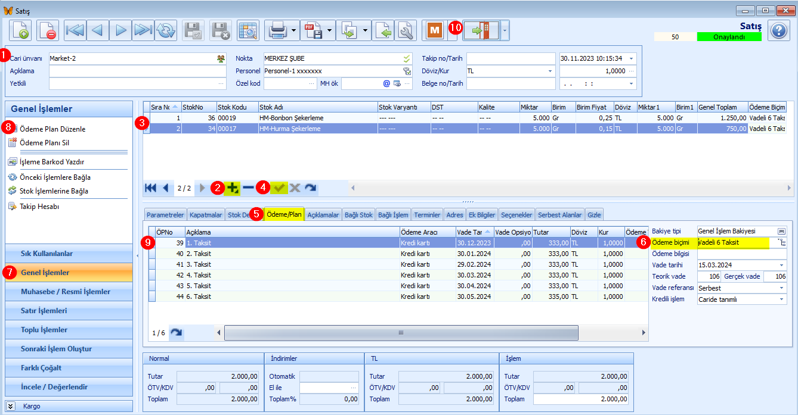Screen dimensions: 798x415
Task: Select the 3. Taksit payment row
Action: (398, 264)
